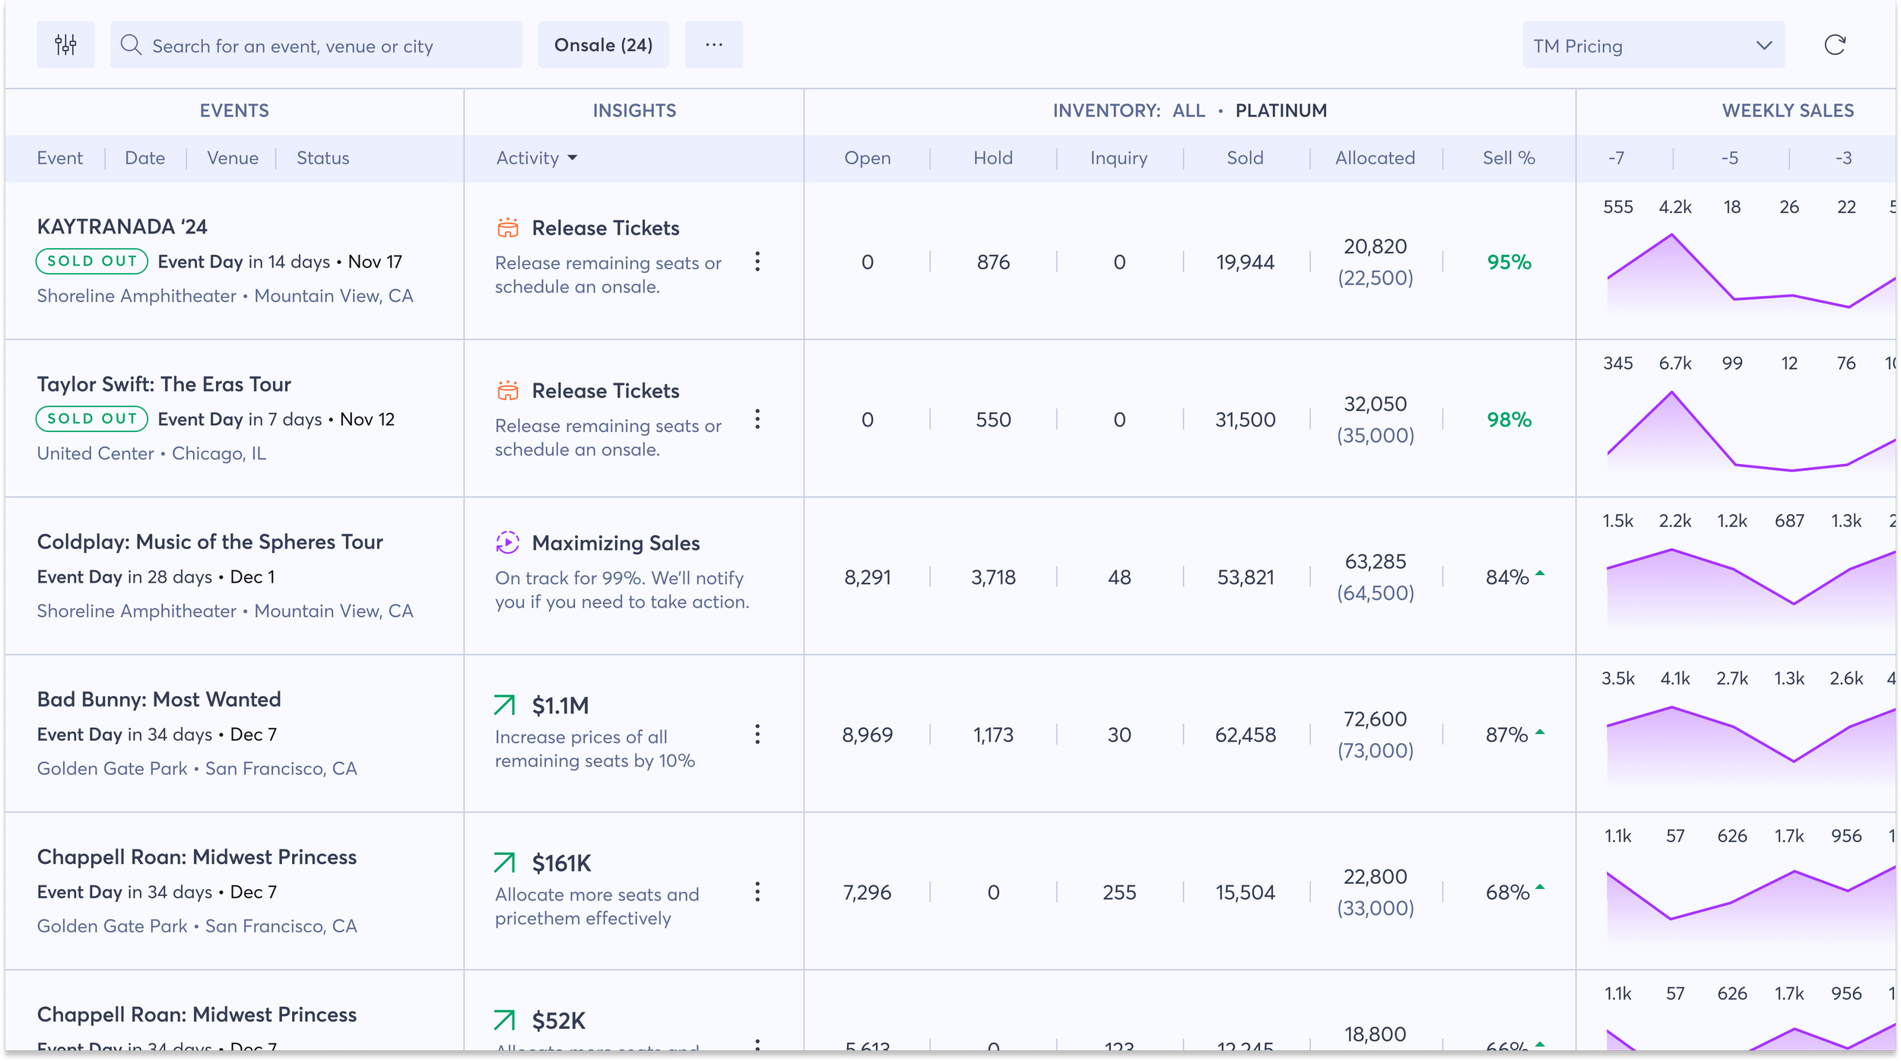Open the three-dot overflow button beside Onsale
The width and height of the screenshot is (1901, 1061).
click(713, 45)
